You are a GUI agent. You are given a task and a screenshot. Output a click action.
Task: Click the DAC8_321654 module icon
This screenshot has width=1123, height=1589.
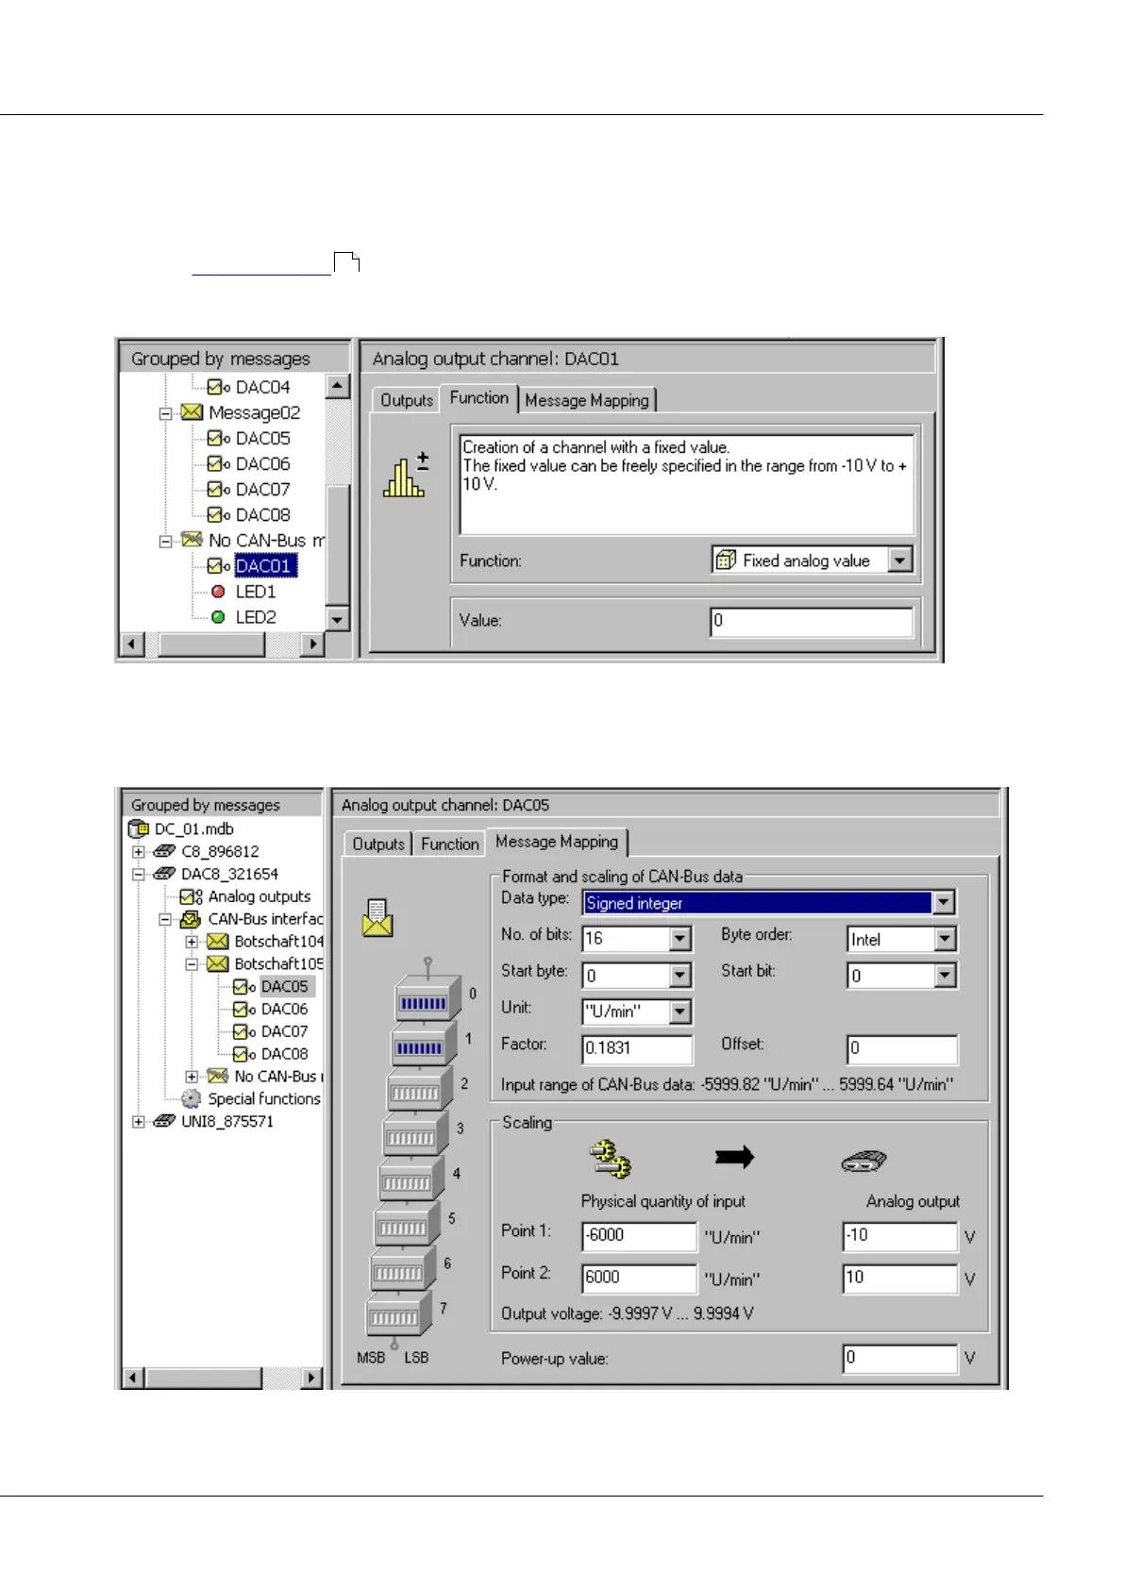pos(164,874)
